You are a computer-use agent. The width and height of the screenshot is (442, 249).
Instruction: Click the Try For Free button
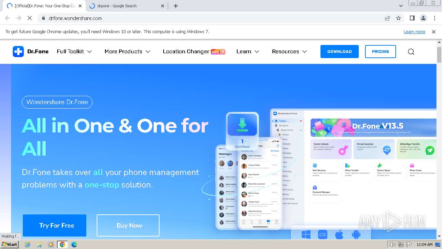tap(55, 225)
